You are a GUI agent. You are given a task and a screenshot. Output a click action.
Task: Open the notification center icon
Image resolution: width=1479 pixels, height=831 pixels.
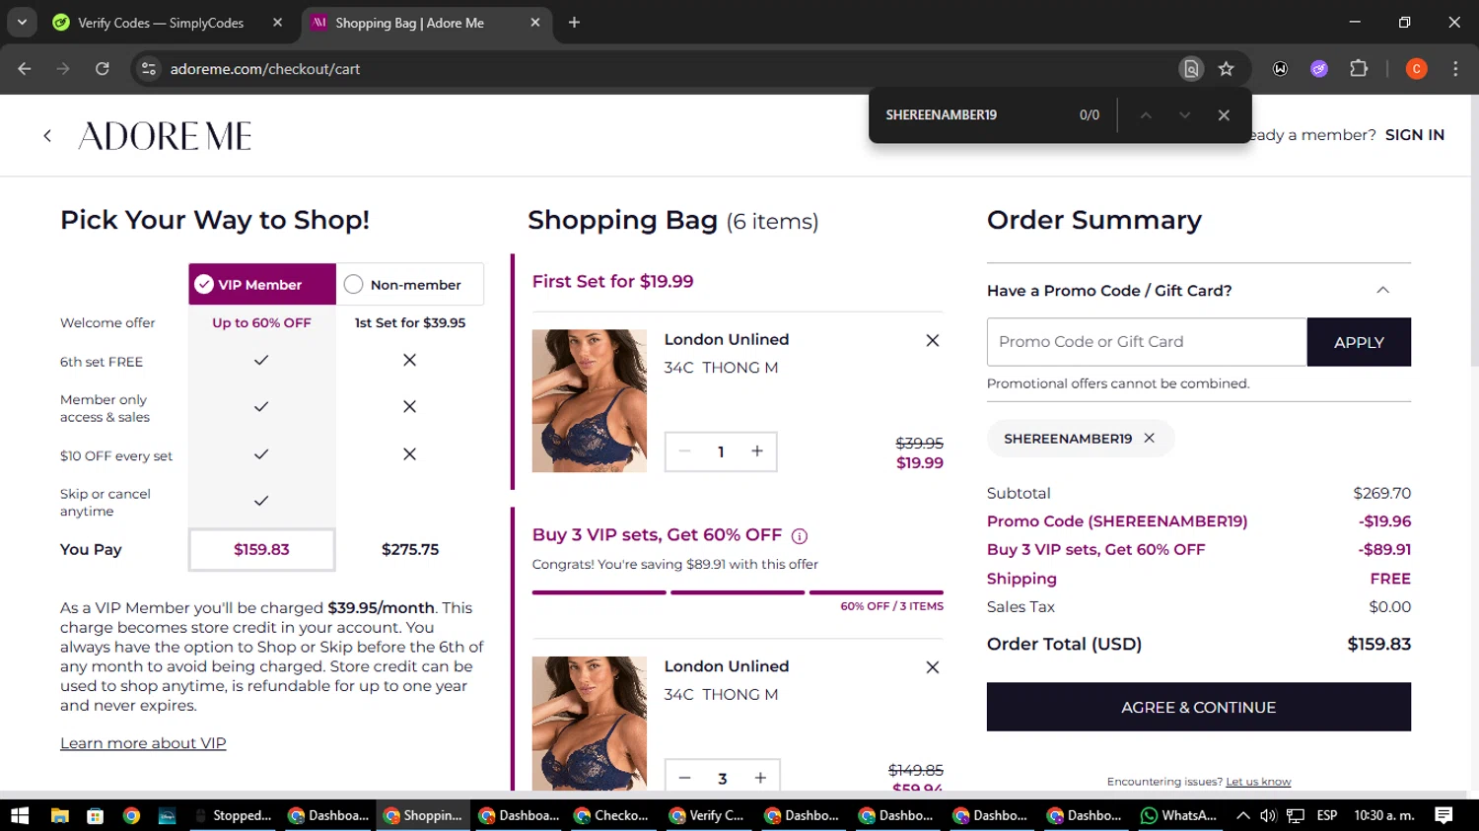[1444, 815]
